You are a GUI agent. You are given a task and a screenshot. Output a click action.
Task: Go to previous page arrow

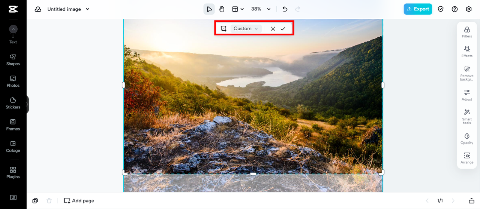[x=427, y=201]
